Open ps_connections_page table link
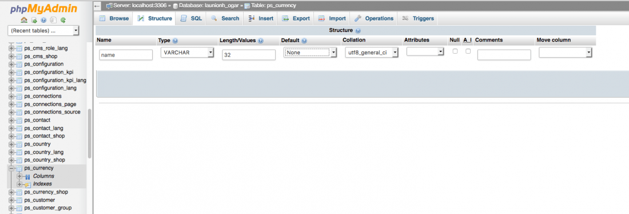629x214 pixels. (x=50, y=104)
